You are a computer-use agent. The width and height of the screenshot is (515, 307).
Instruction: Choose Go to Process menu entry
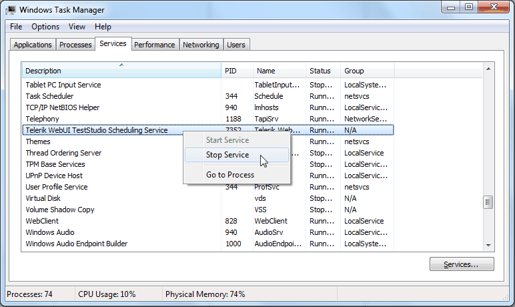coord(230,175)
